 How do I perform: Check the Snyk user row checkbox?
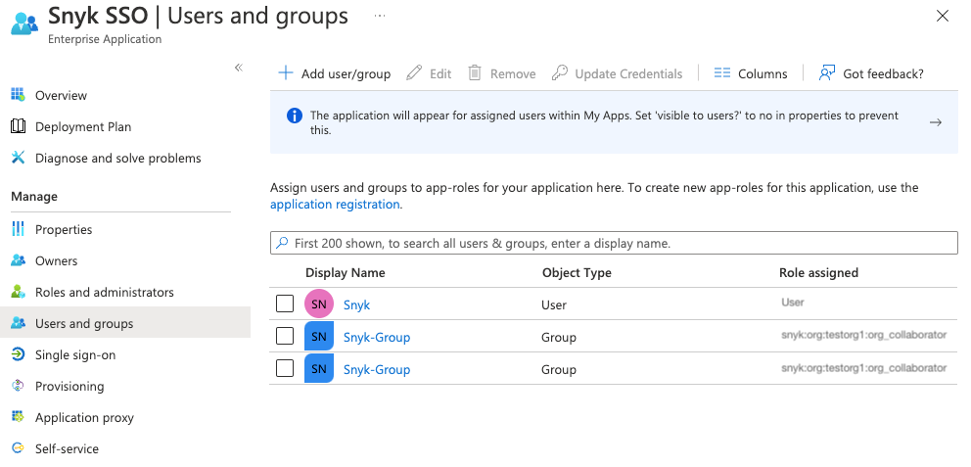285,304
